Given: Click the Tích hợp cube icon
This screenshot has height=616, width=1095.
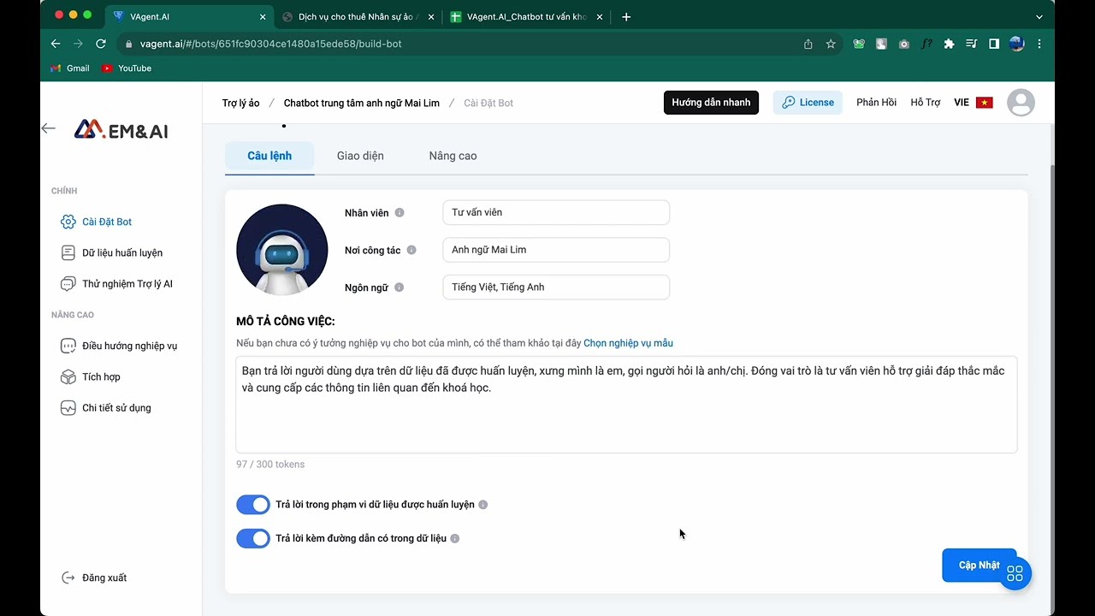Looking at the screenshot, I should [x=68, y=377].
